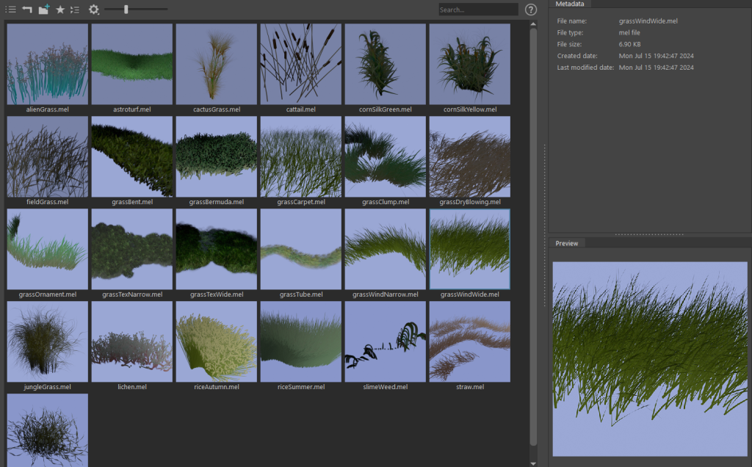Click the star favorites icon
The width and height of the screenshot is (752, 467).
[60, 10]
